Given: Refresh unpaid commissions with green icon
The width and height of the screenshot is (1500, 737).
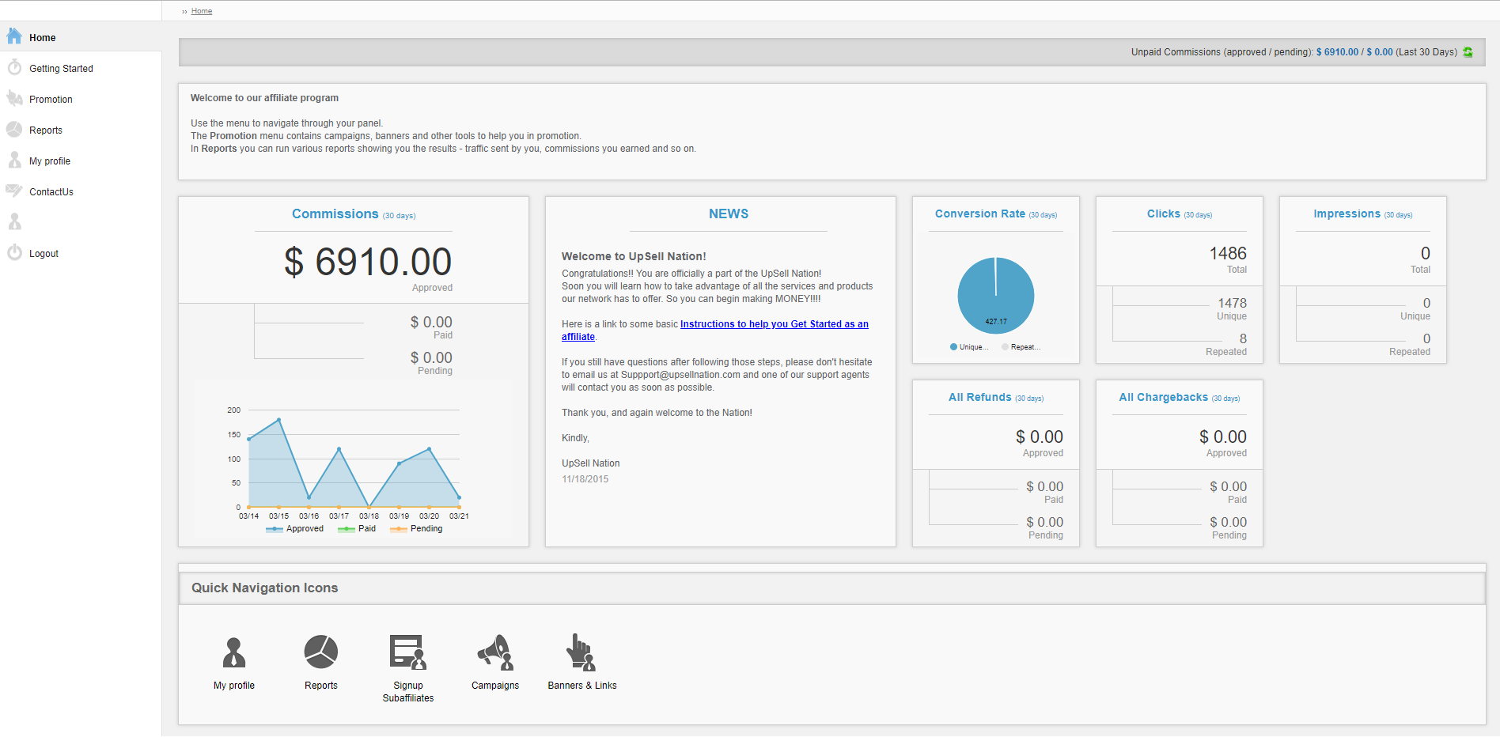Looking at the screenshot, I should 1468,52.
